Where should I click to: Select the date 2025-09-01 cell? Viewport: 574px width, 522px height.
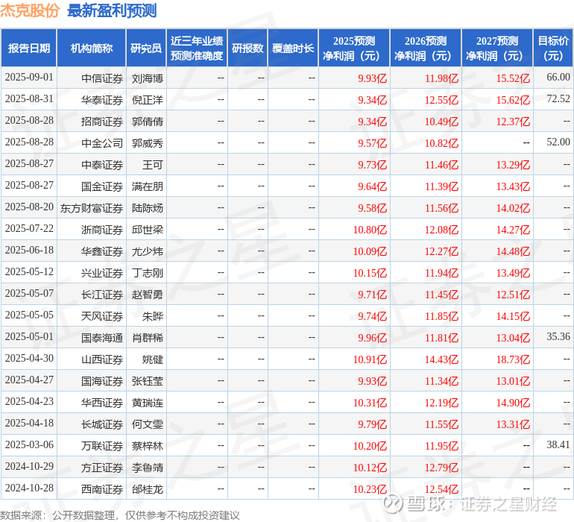pyautogui.click(x=29, y=78)
